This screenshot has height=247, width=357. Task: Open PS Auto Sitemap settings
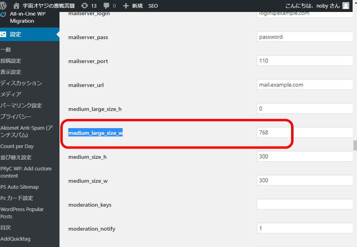click(x=20, y=187)
